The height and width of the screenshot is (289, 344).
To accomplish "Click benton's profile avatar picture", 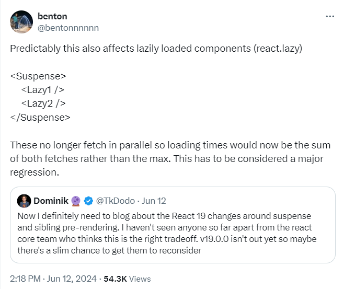I will click(x=23, y=21).
